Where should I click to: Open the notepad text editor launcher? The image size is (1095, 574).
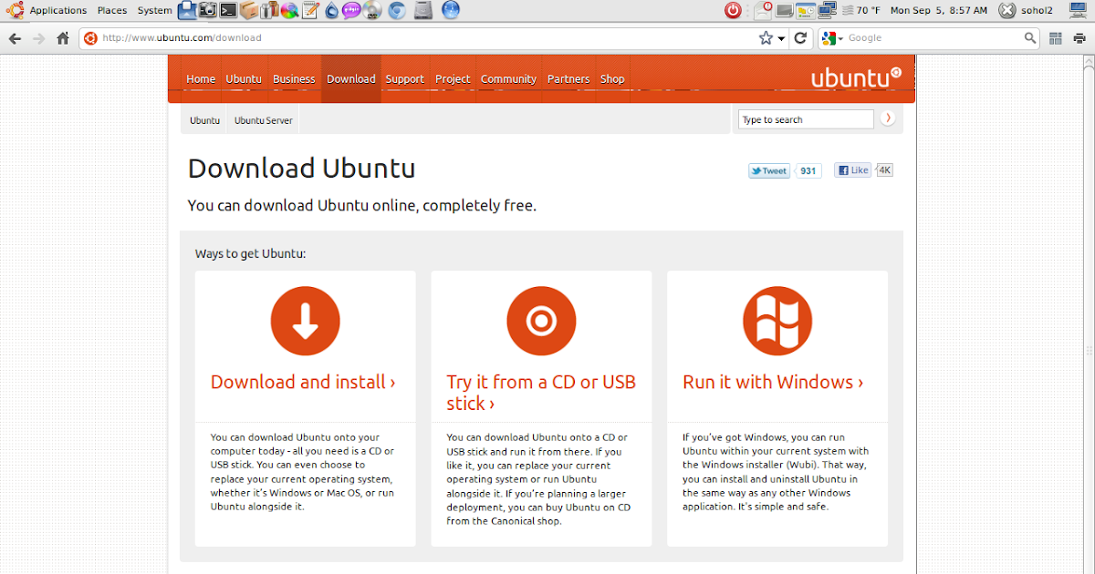click(x=310, y=10)
